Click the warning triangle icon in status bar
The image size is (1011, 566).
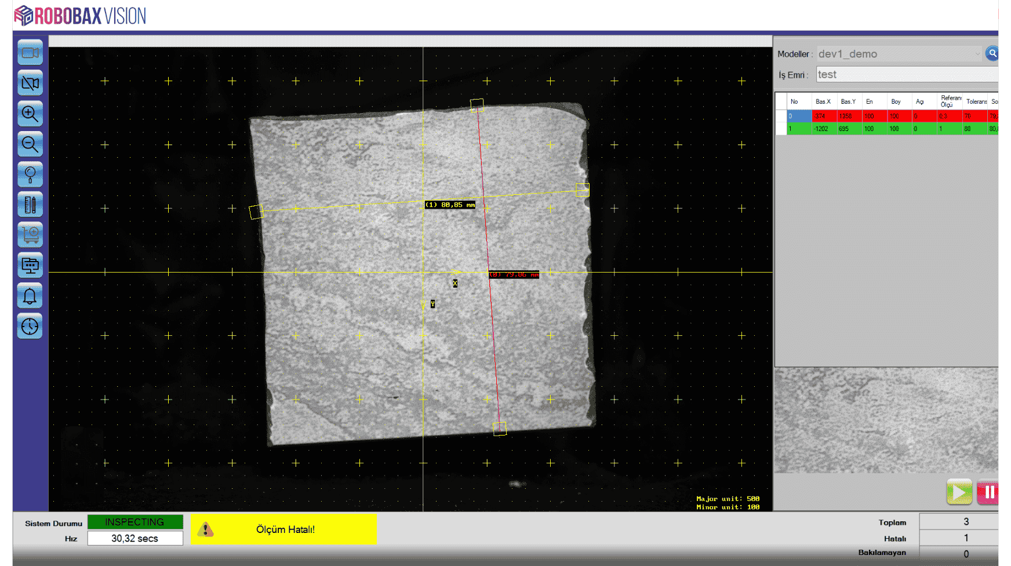coord(205,529)
